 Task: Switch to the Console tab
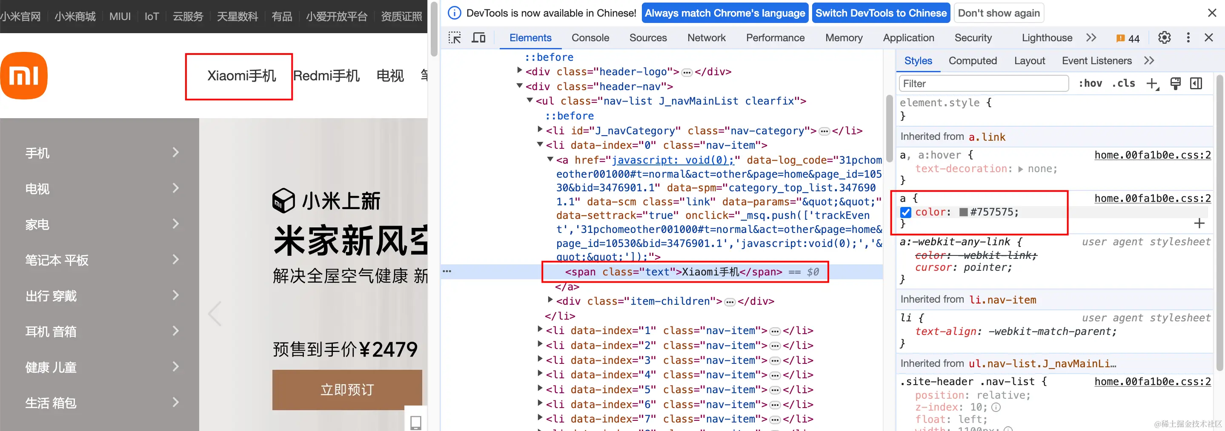(590, 38)
